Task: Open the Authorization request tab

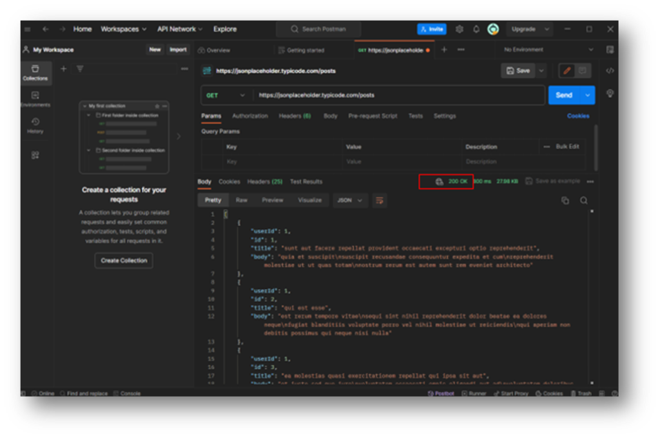Action: coord(250,116)
